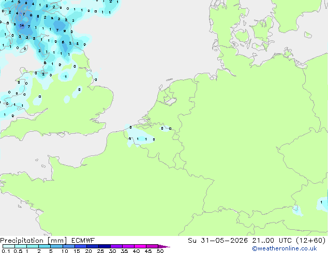Open the weatheronline.co.uk copyright link

(x=284, y=248)
